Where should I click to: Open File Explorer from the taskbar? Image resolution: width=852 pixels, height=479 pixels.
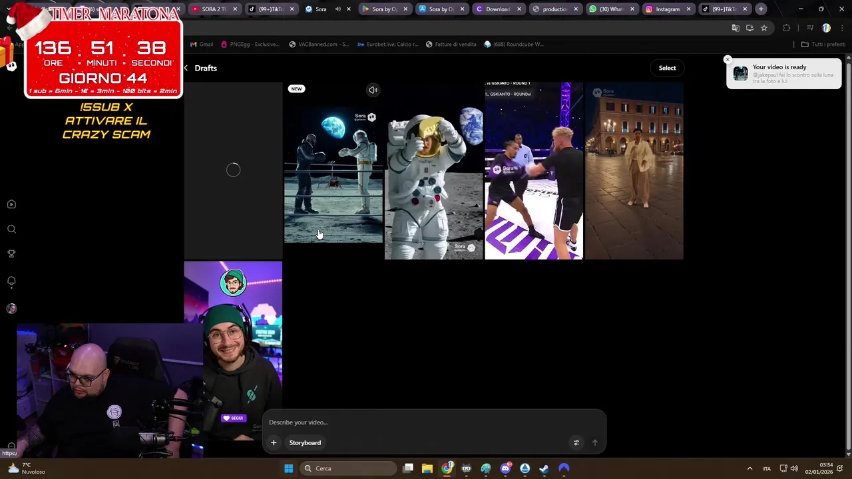pyautogui.click(x=427, y=468)
